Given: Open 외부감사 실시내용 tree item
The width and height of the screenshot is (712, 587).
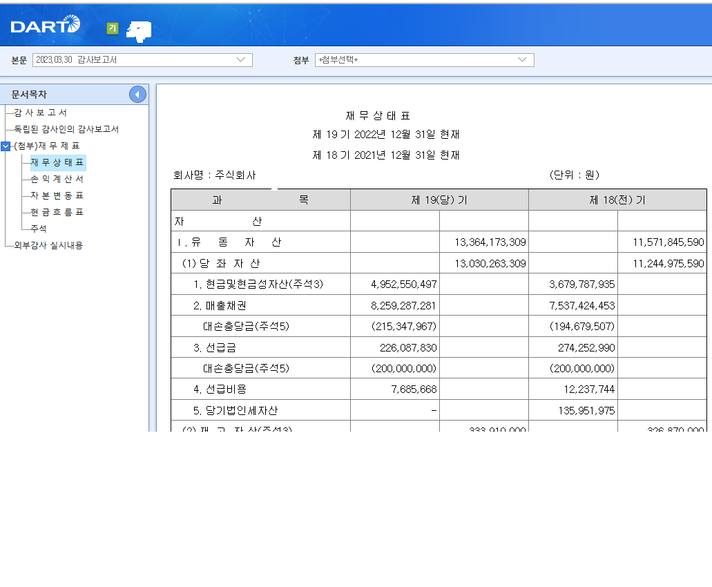Looking at the screenshot, I should click(48, 245).
